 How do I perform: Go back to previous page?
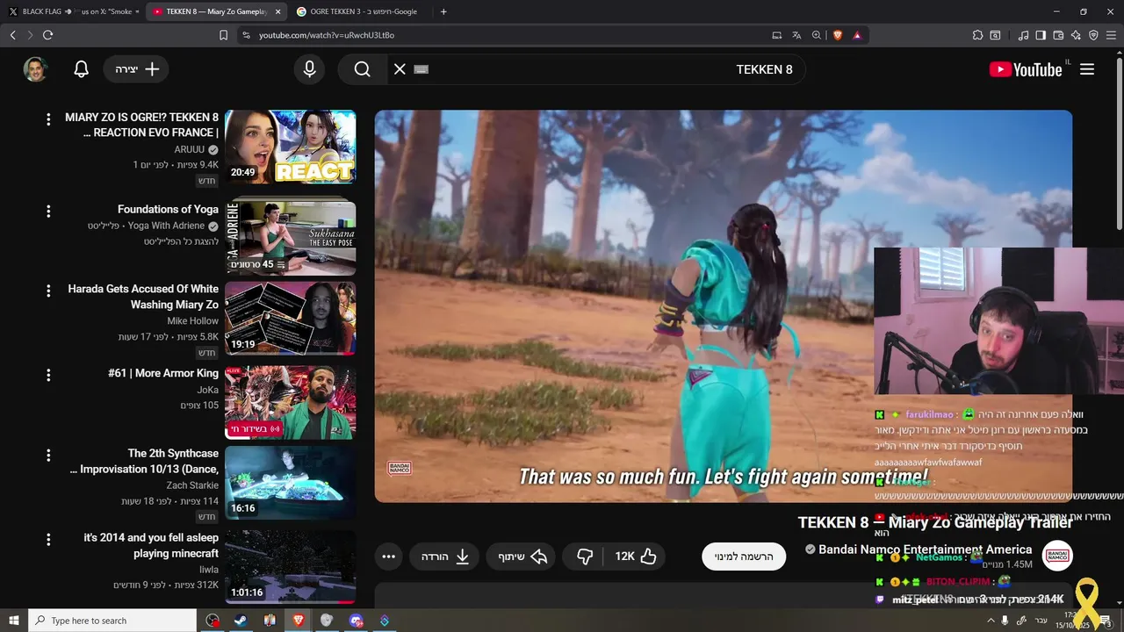12,35
